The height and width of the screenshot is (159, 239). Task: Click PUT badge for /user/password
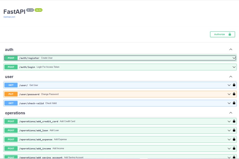11,94
